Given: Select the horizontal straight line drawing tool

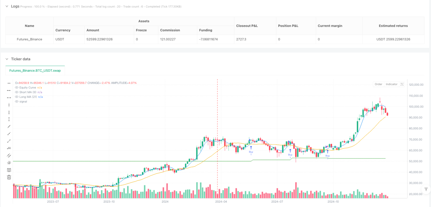Looking at the screenshot, I should click(9, 83).
